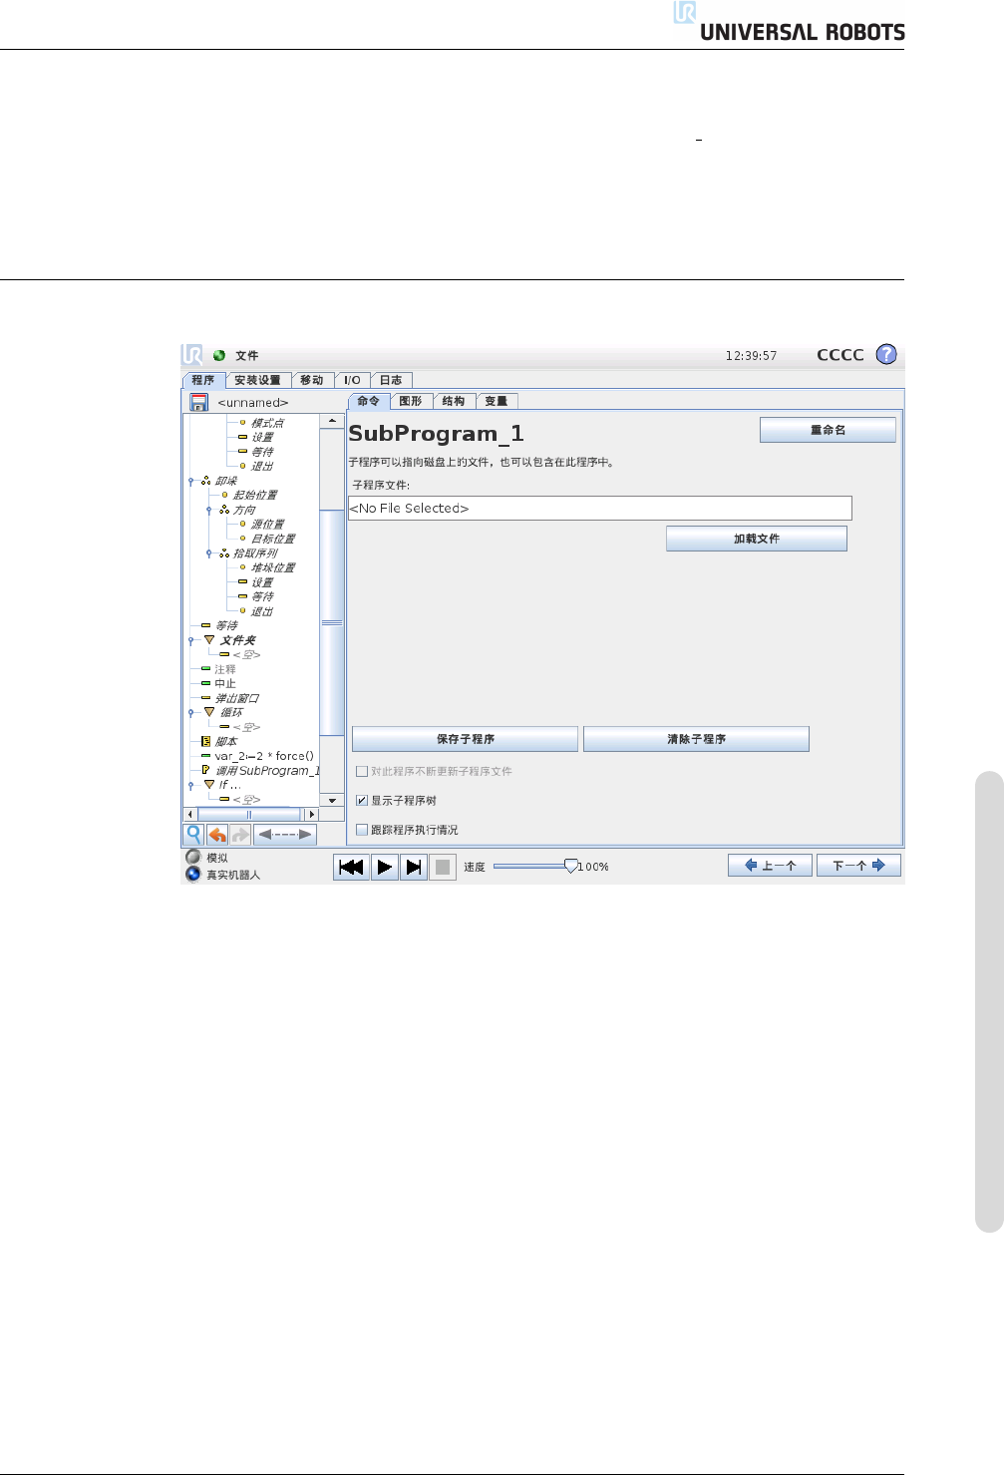This screenshot has width=1004, height=1475.
Task: Click the 脚本 script node icon
Action: [205, 741]
